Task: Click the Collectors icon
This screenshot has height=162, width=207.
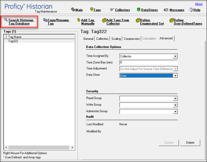Action: 112,9
